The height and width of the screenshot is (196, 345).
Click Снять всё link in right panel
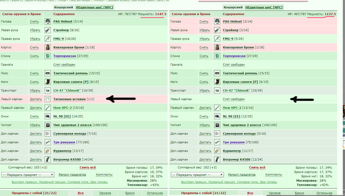point(257,168)
